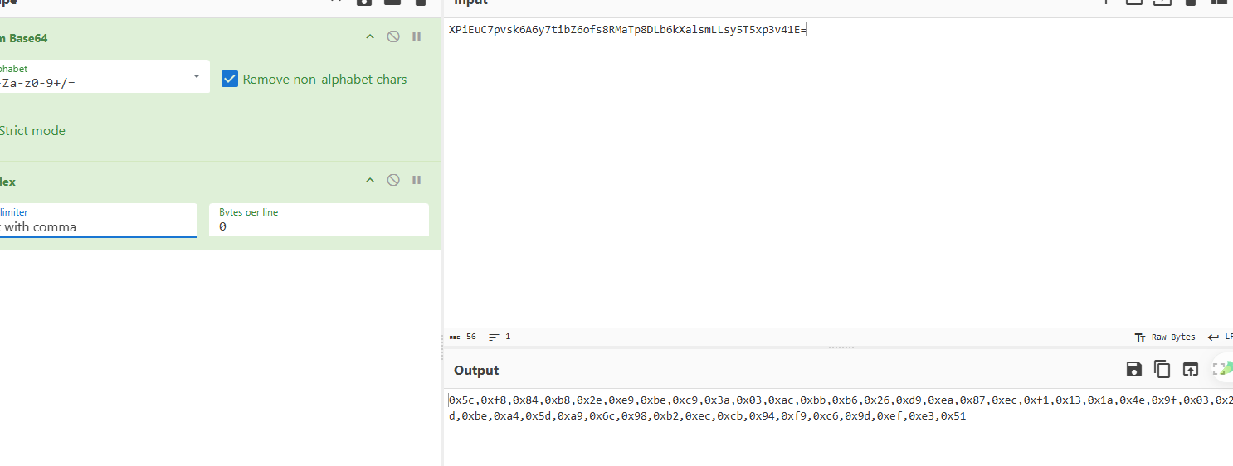
Task: Disable the From Base64 operation
Action: click(393, 37)
